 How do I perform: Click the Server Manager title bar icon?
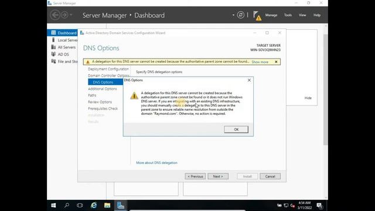(x=49, y=3)
